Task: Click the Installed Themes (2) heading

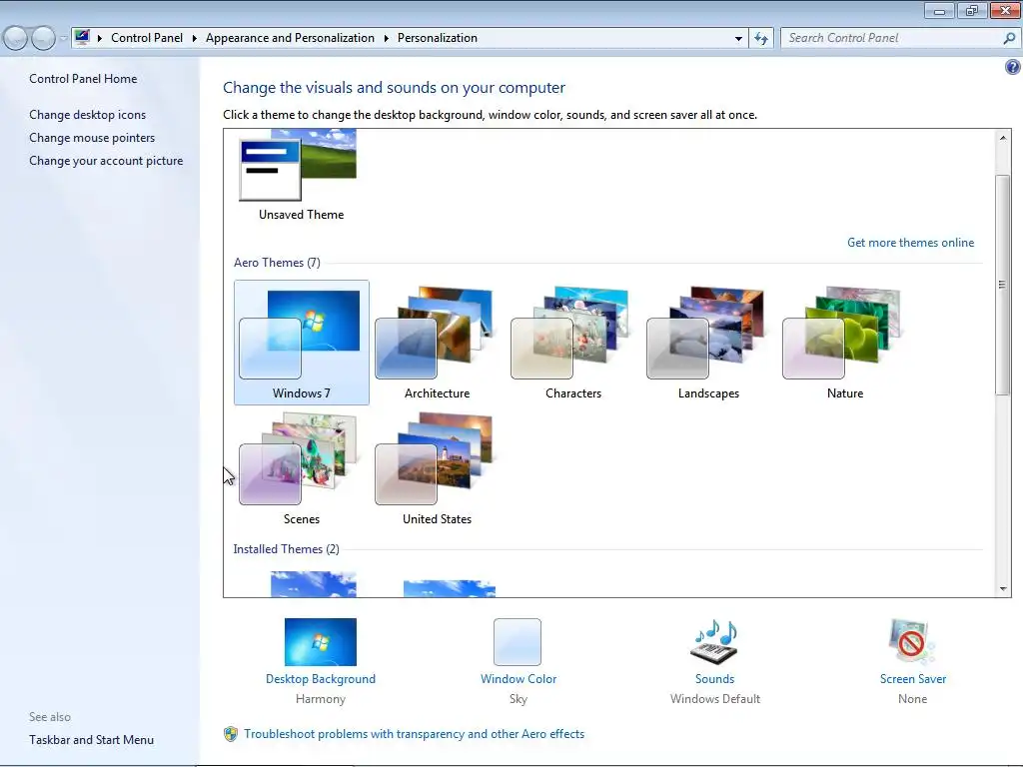Action: tap(287, 549)
